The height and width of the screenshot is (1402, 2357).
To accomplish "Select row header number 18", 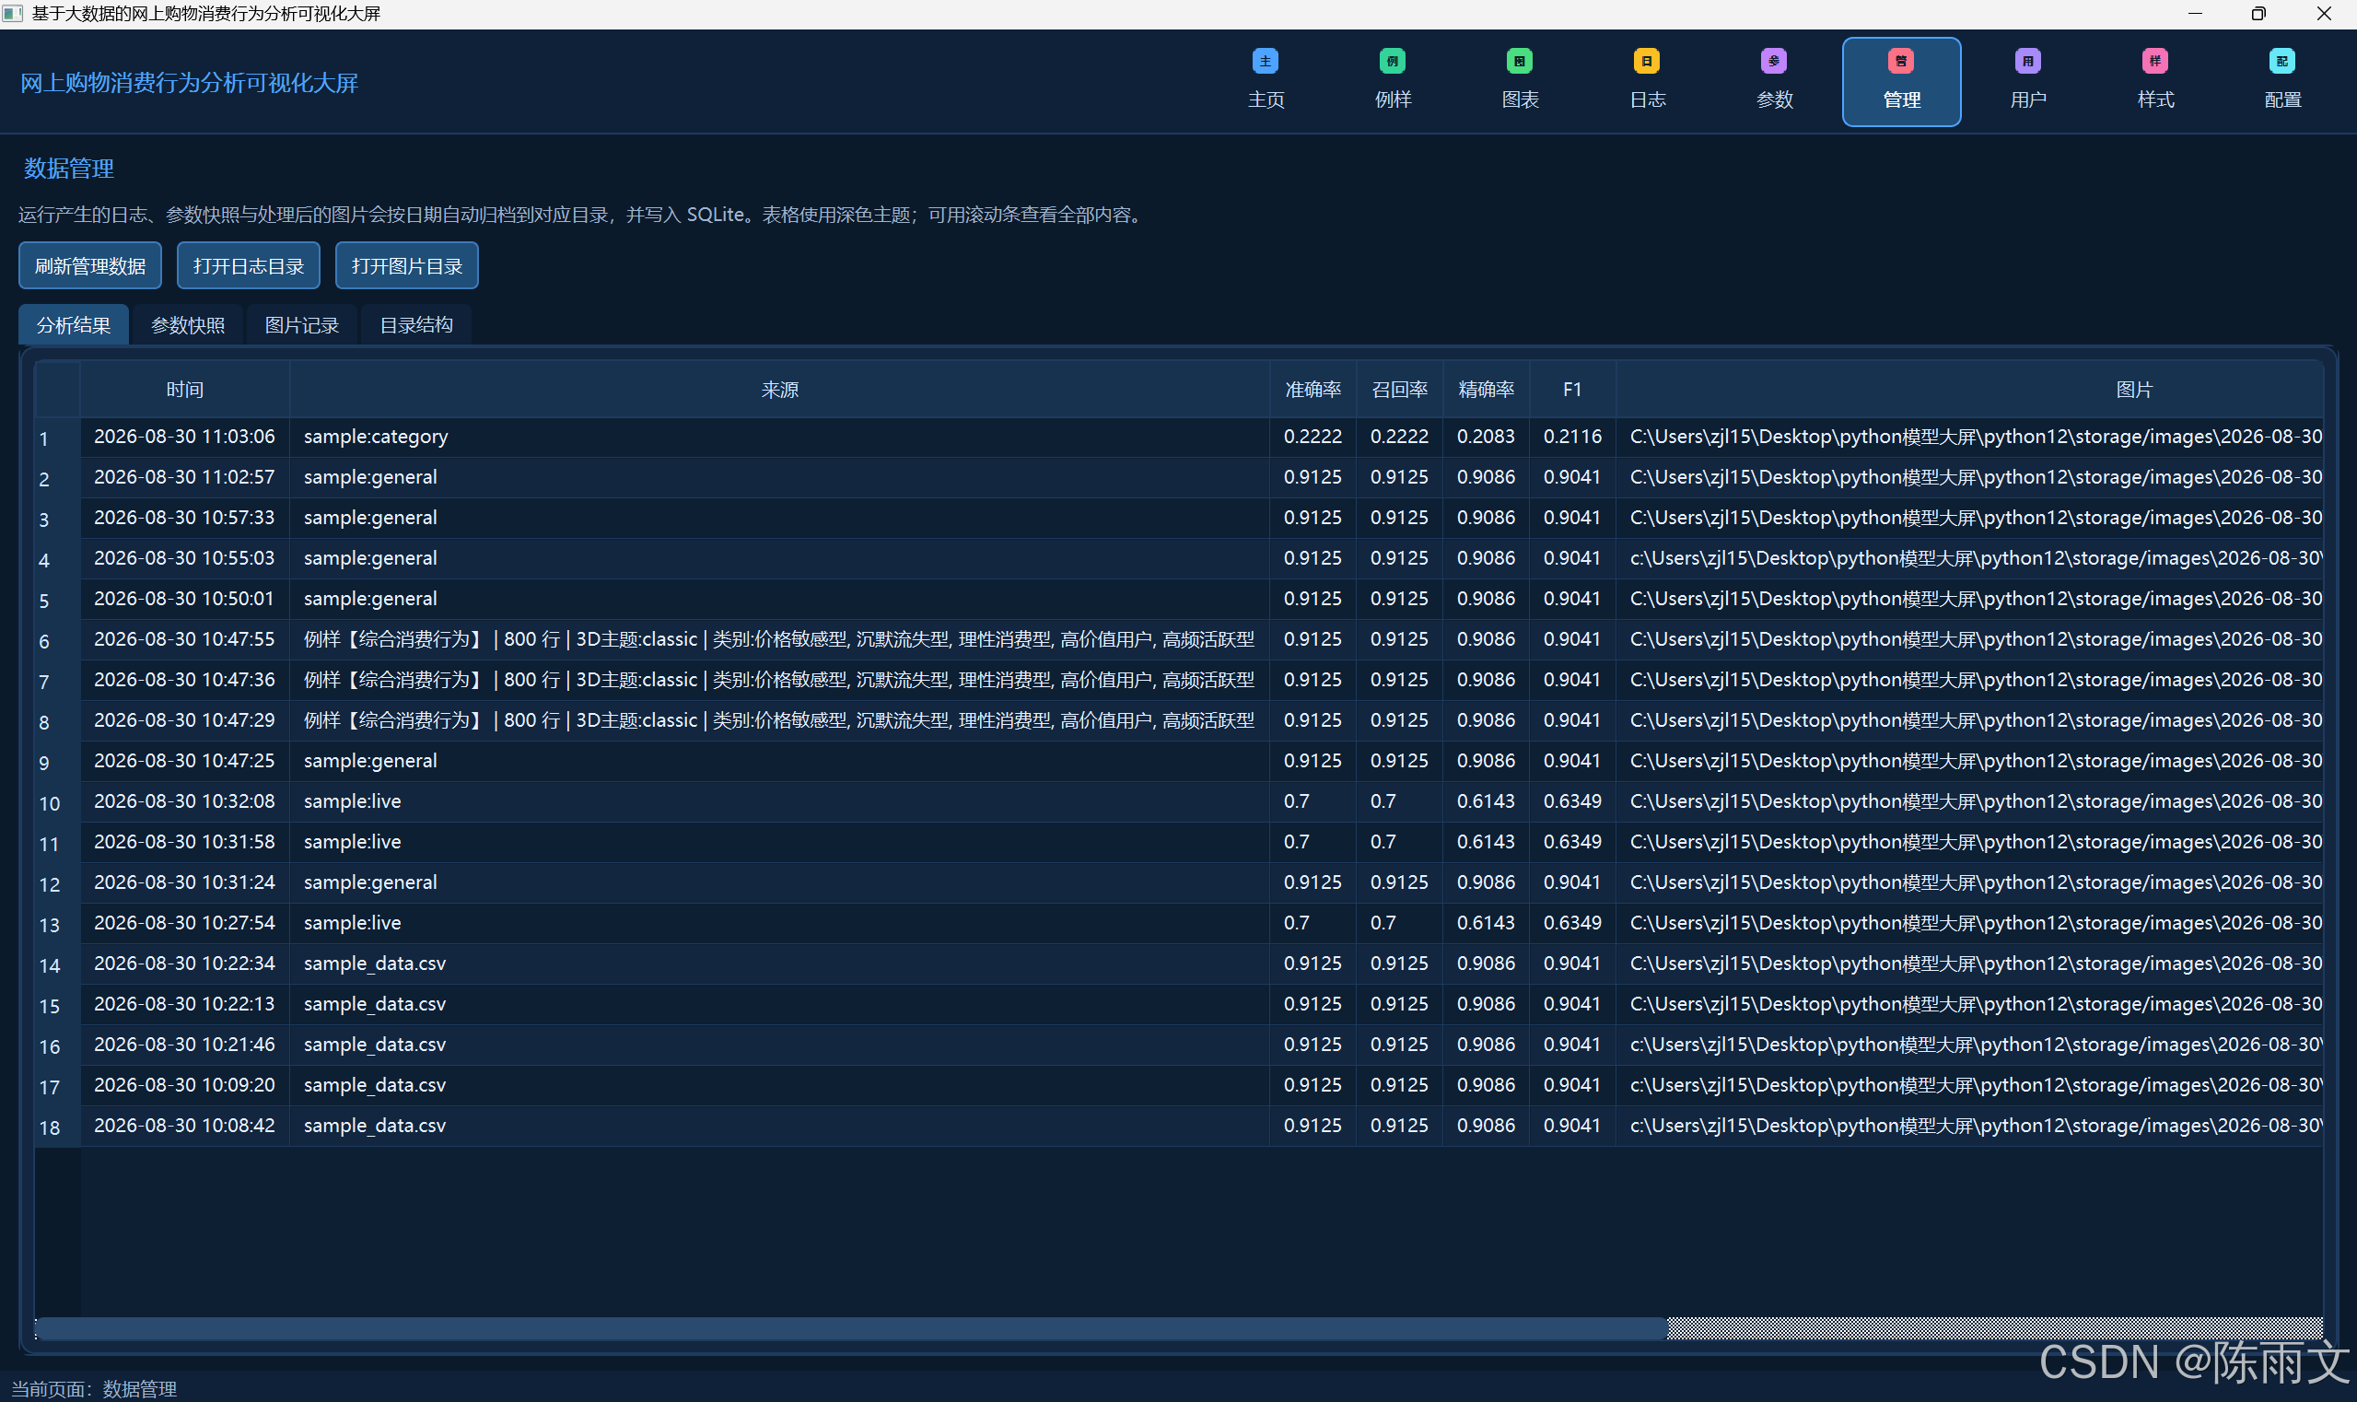I will (x=57, y=1127).
